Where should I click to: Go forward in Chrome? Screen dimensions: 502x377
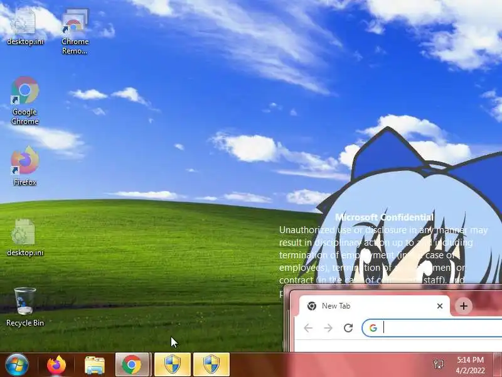pyautogui.click(x=328, y=328)
